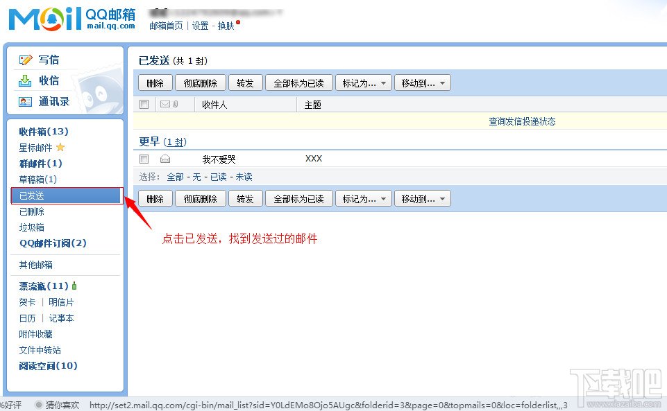Open the 星标邮件 starred mail star icon
This screenshot has height=411, width=667.
(x=61, y=147)
